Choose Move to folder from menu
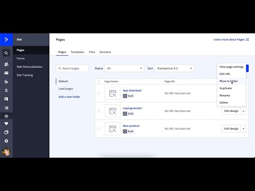The image size is (255, 191). (x=231, y=81)
